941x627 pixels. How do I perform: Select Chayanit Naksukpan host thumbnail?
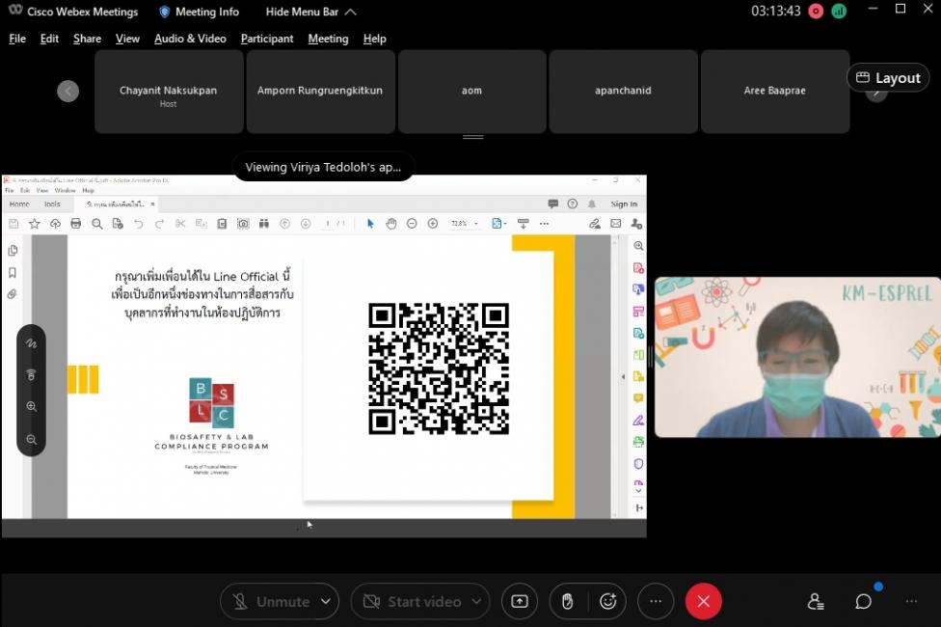tap(169, 92)
